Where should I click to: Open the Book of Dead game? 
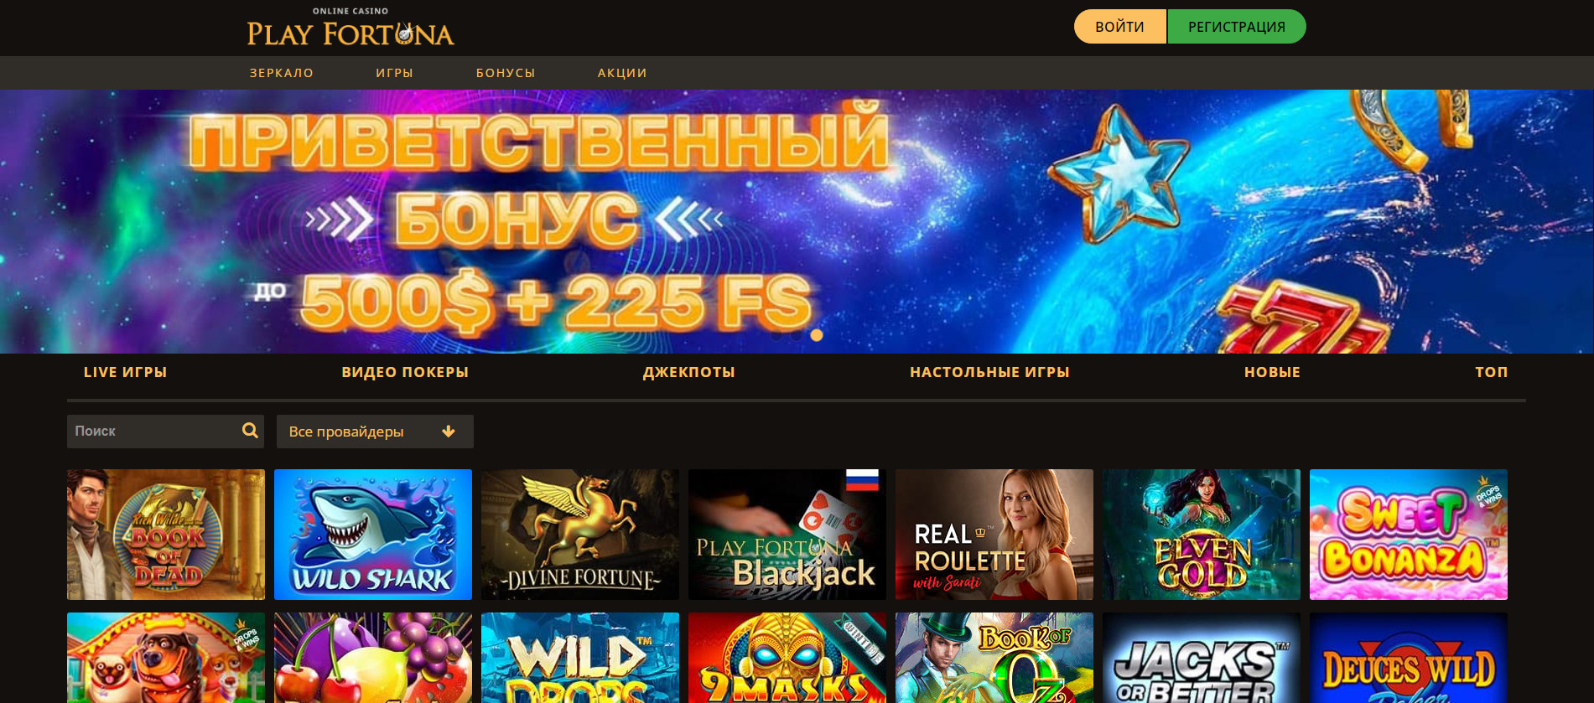point(166,535)
